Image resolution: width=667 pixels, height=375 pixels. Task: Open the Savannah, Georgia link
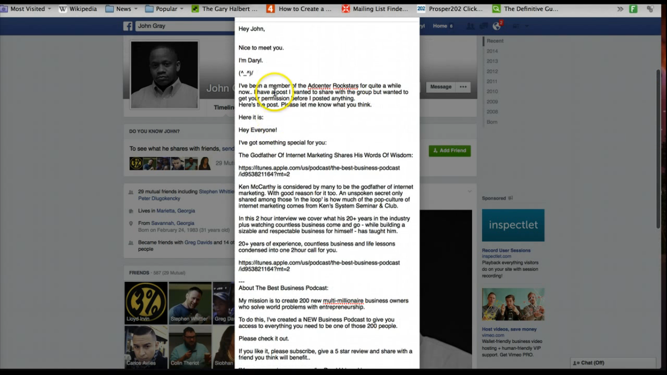[x=172, y=224]
